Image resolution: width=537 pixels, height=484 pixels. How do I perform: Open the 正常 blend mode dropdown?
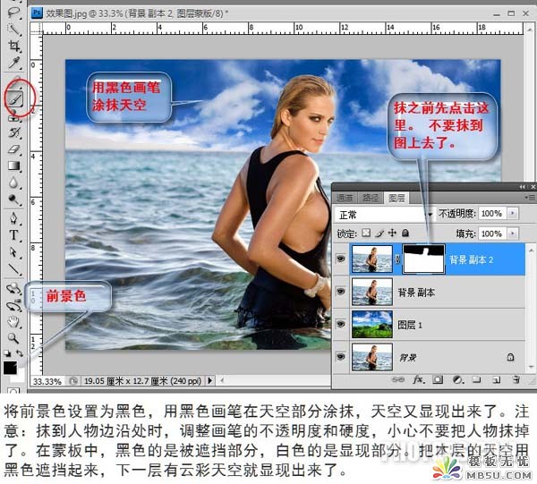click(384, 215)
